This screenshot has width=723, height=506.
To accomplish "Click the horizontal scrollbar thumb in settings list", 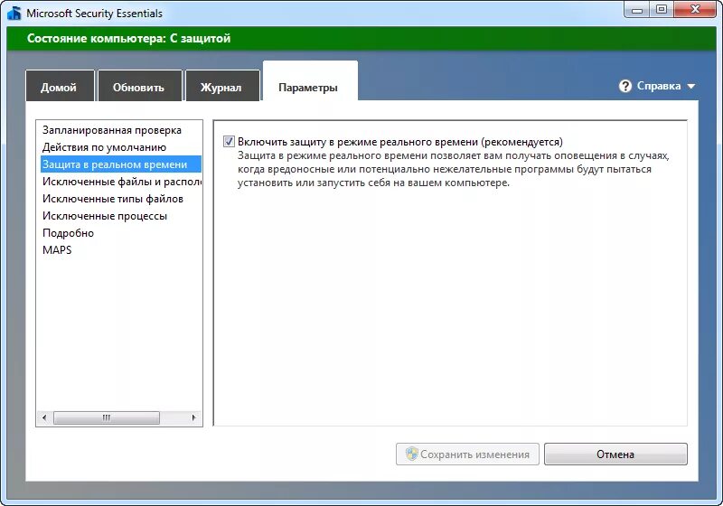I will 107,417.
